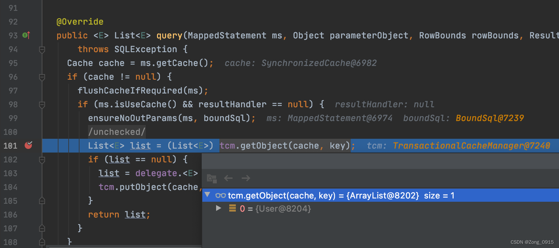Click the BoundSql@7239 inline value

point(490,118)
